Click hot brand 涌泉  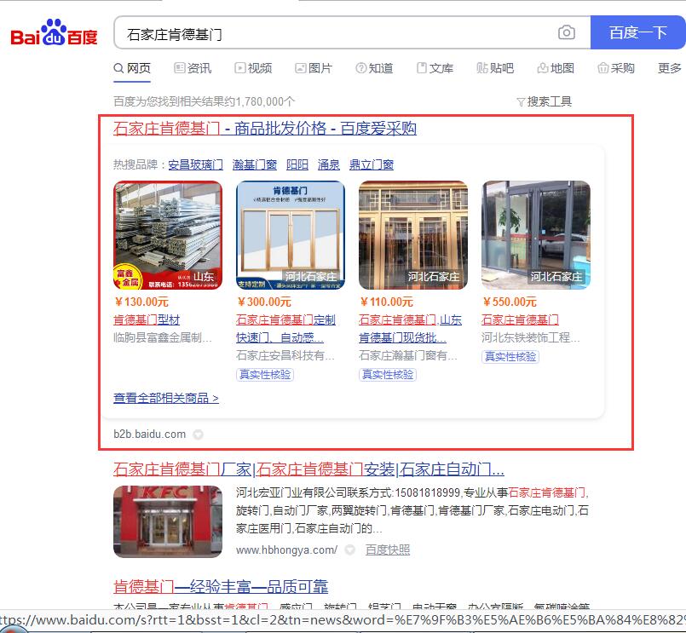click(x=329, y=165)
